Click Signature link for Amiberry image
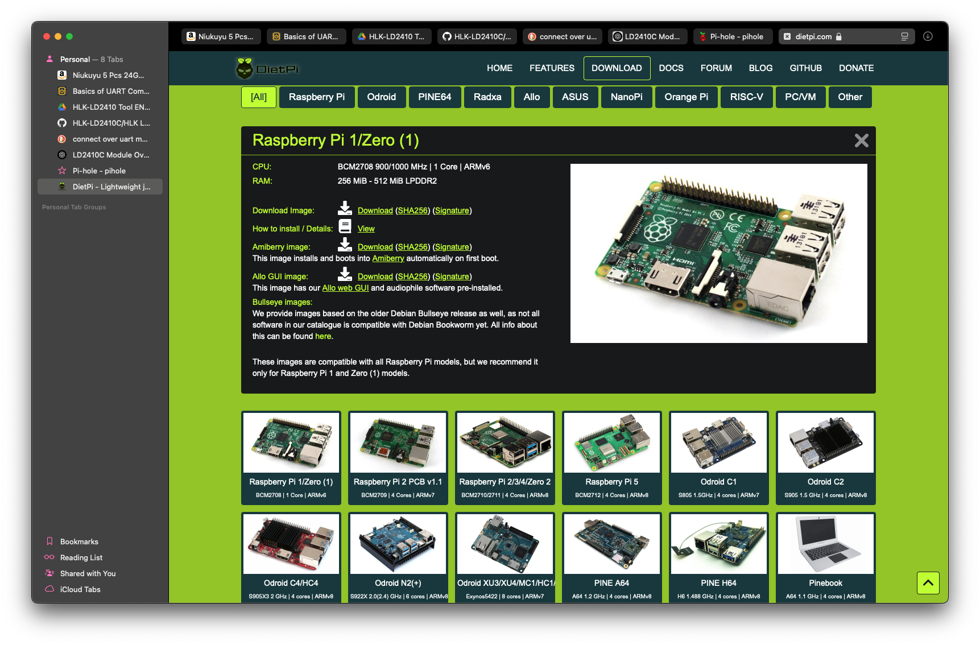The height and width of the screenshot is (645, 980). click(452, 247)
